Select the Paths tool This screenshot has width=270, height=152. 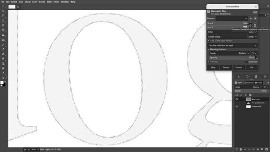(x=3, y=64)
